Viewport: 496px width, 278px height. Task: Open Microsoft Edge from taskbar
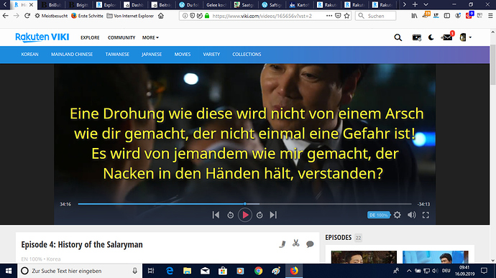(170, 271)
